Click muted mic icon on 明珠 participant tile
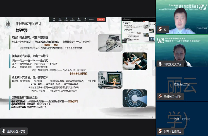 pyautogui.click(x=160, y=131)
